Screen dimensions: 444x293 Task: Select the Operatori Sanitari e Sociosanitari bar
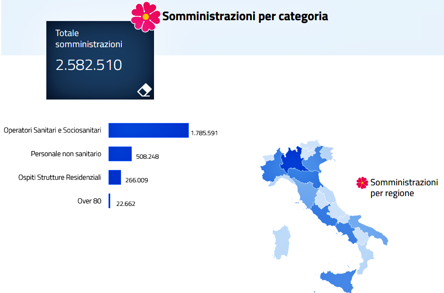click(x=148, y=130)
